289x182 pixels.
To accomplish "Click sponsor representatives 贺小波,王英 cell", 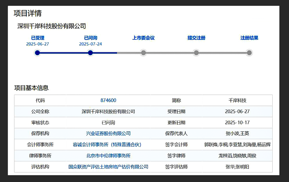I will (238, 133).
